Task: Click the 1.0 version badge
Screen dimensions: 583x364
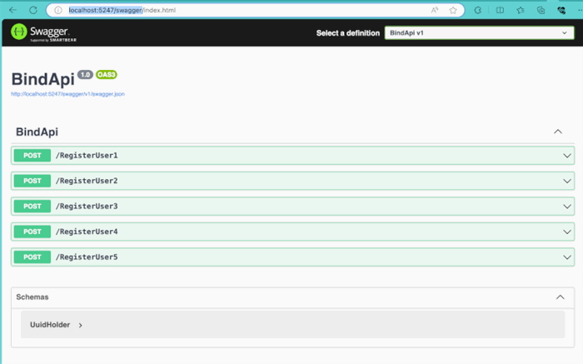Action: 85,75
